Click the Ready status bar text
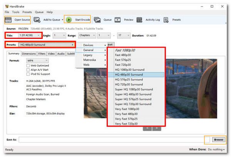Screen dimensions: 231x157 (9, 150)
